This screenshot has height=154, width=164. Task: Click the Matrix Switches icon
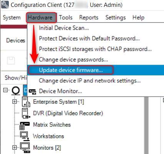[25, 126]
